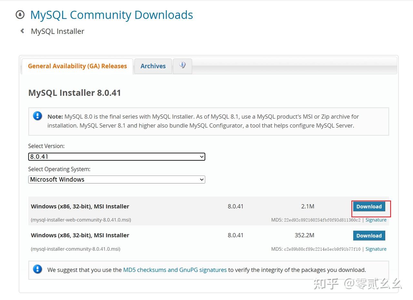The width and height of the screenshot is (413, 300).
Task: Click the mysql-installer-web-community-8.0.41.0.msi filename
Action: 81,220
